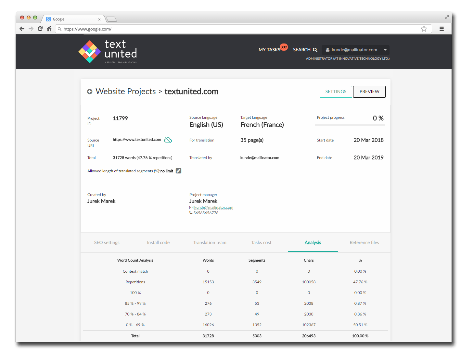Click the Repetitions words value 15153
Screen dimensions: 461x358
pyautogui.click(x=208, y=282)
